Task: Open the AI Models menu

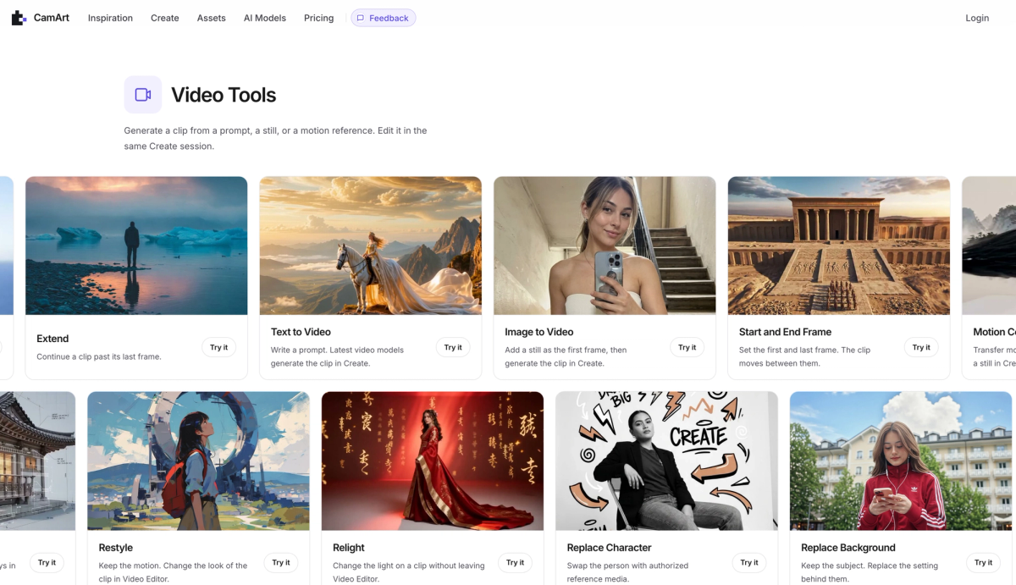Action: tap(265, 18)
